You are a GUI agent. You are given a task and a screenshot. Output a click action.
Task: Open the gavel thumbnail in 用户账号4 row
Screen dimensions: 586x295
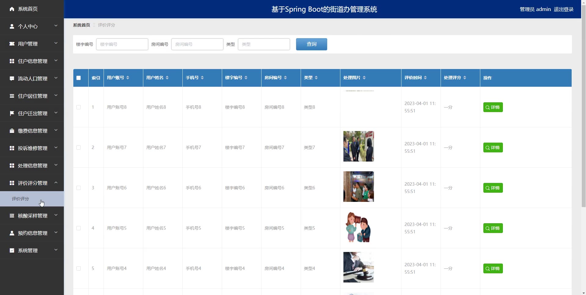click(x=359, y=267)
